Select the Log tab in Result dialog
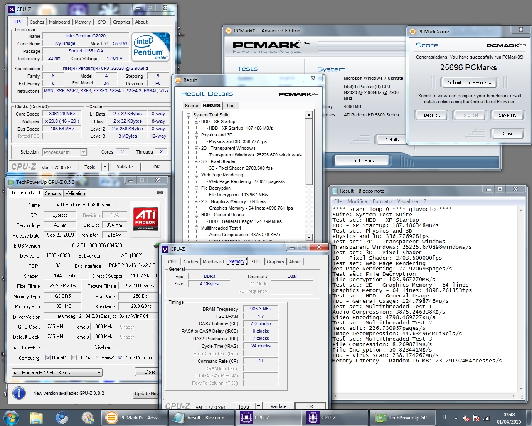The image size is (532, 426). [231, 106]
